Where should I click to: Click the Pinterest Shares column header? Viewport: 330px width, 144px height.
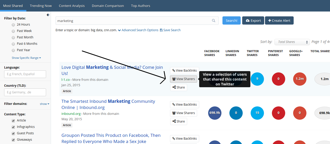tap(275, 53)
